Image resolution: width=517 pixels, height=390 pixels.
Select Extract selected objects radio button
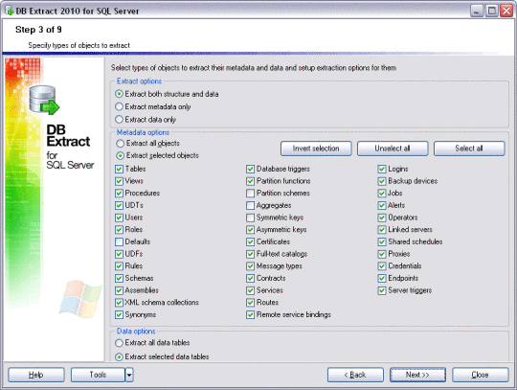(x=121, y=155)
